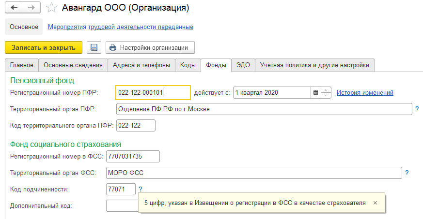Switch to the Главное tab
423x219 pixels.
click(x=22, y=65)
